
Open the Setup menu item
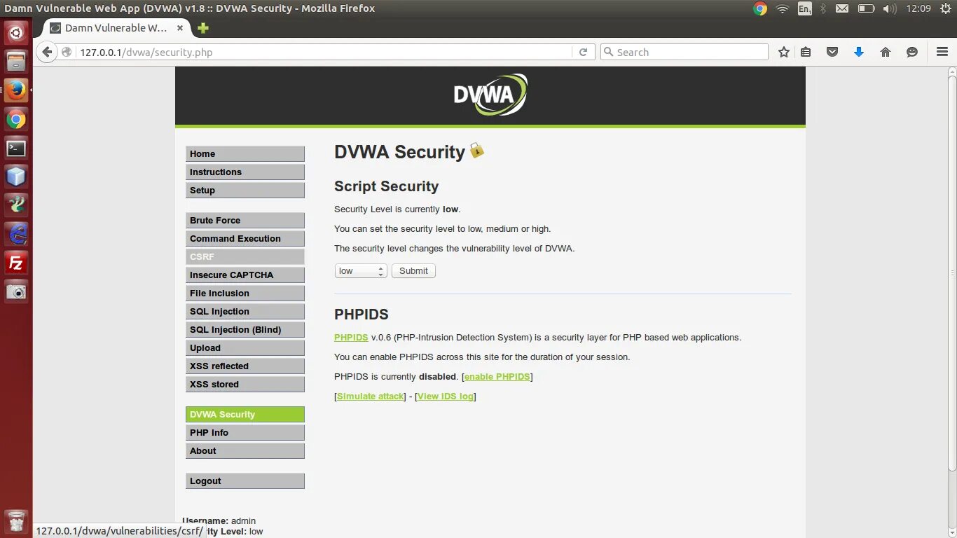point(245,191)
